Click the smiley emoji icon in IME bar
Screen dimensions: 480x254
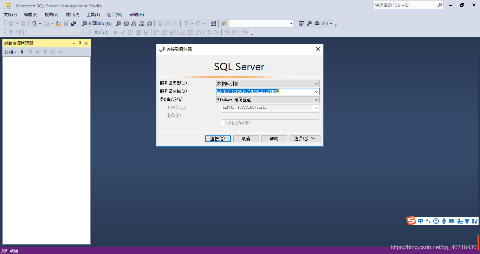click(436, 221)
